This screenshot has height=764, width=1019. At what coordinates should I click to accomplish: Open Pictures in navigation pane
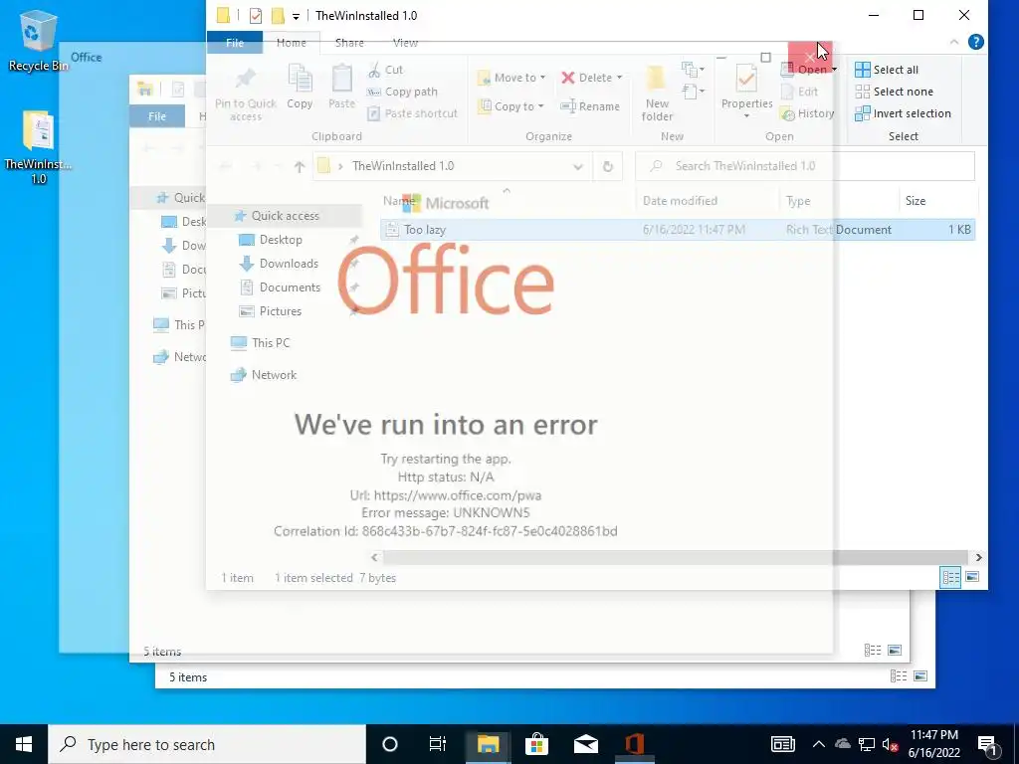point(280,311)
